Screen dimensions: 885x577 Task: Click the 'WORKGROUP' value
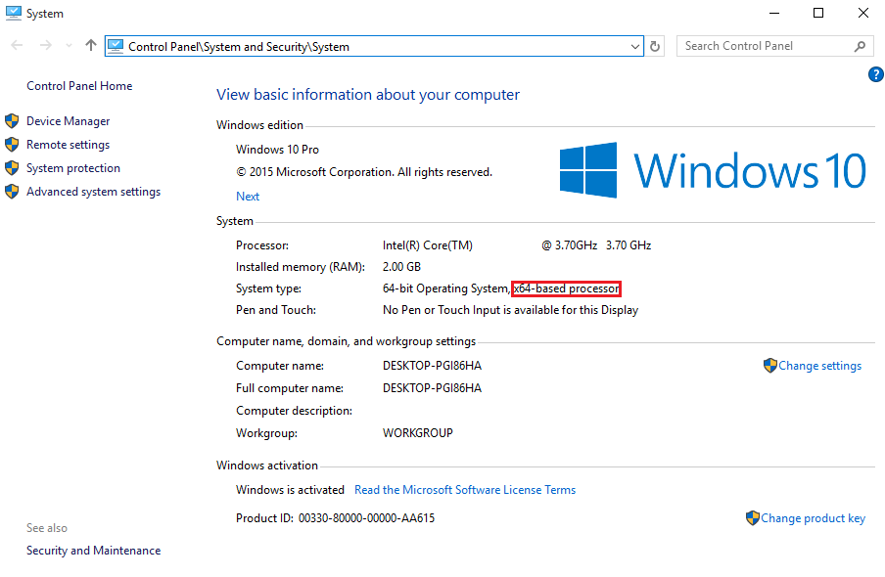(x=418, y=433)
